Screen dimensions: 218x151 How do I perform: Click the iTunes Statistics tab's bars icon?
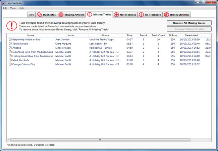[x=166, y=15]
